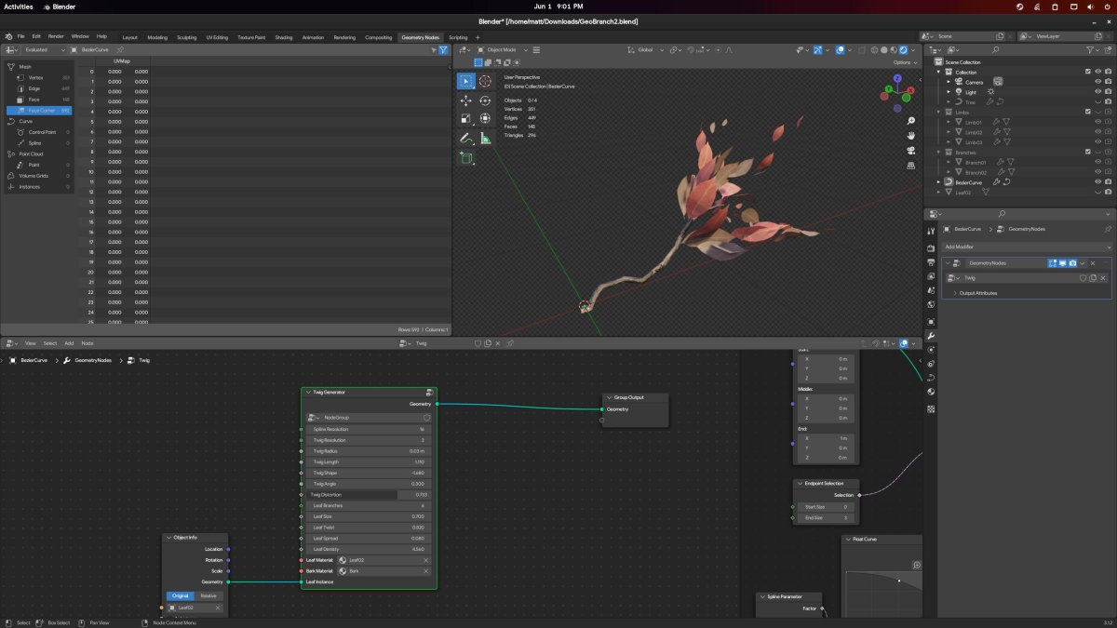Pick the Scale tool in viewport toolbar
Image resolution: width=1117 pixels, height=628 pixels.
[466, 119]
